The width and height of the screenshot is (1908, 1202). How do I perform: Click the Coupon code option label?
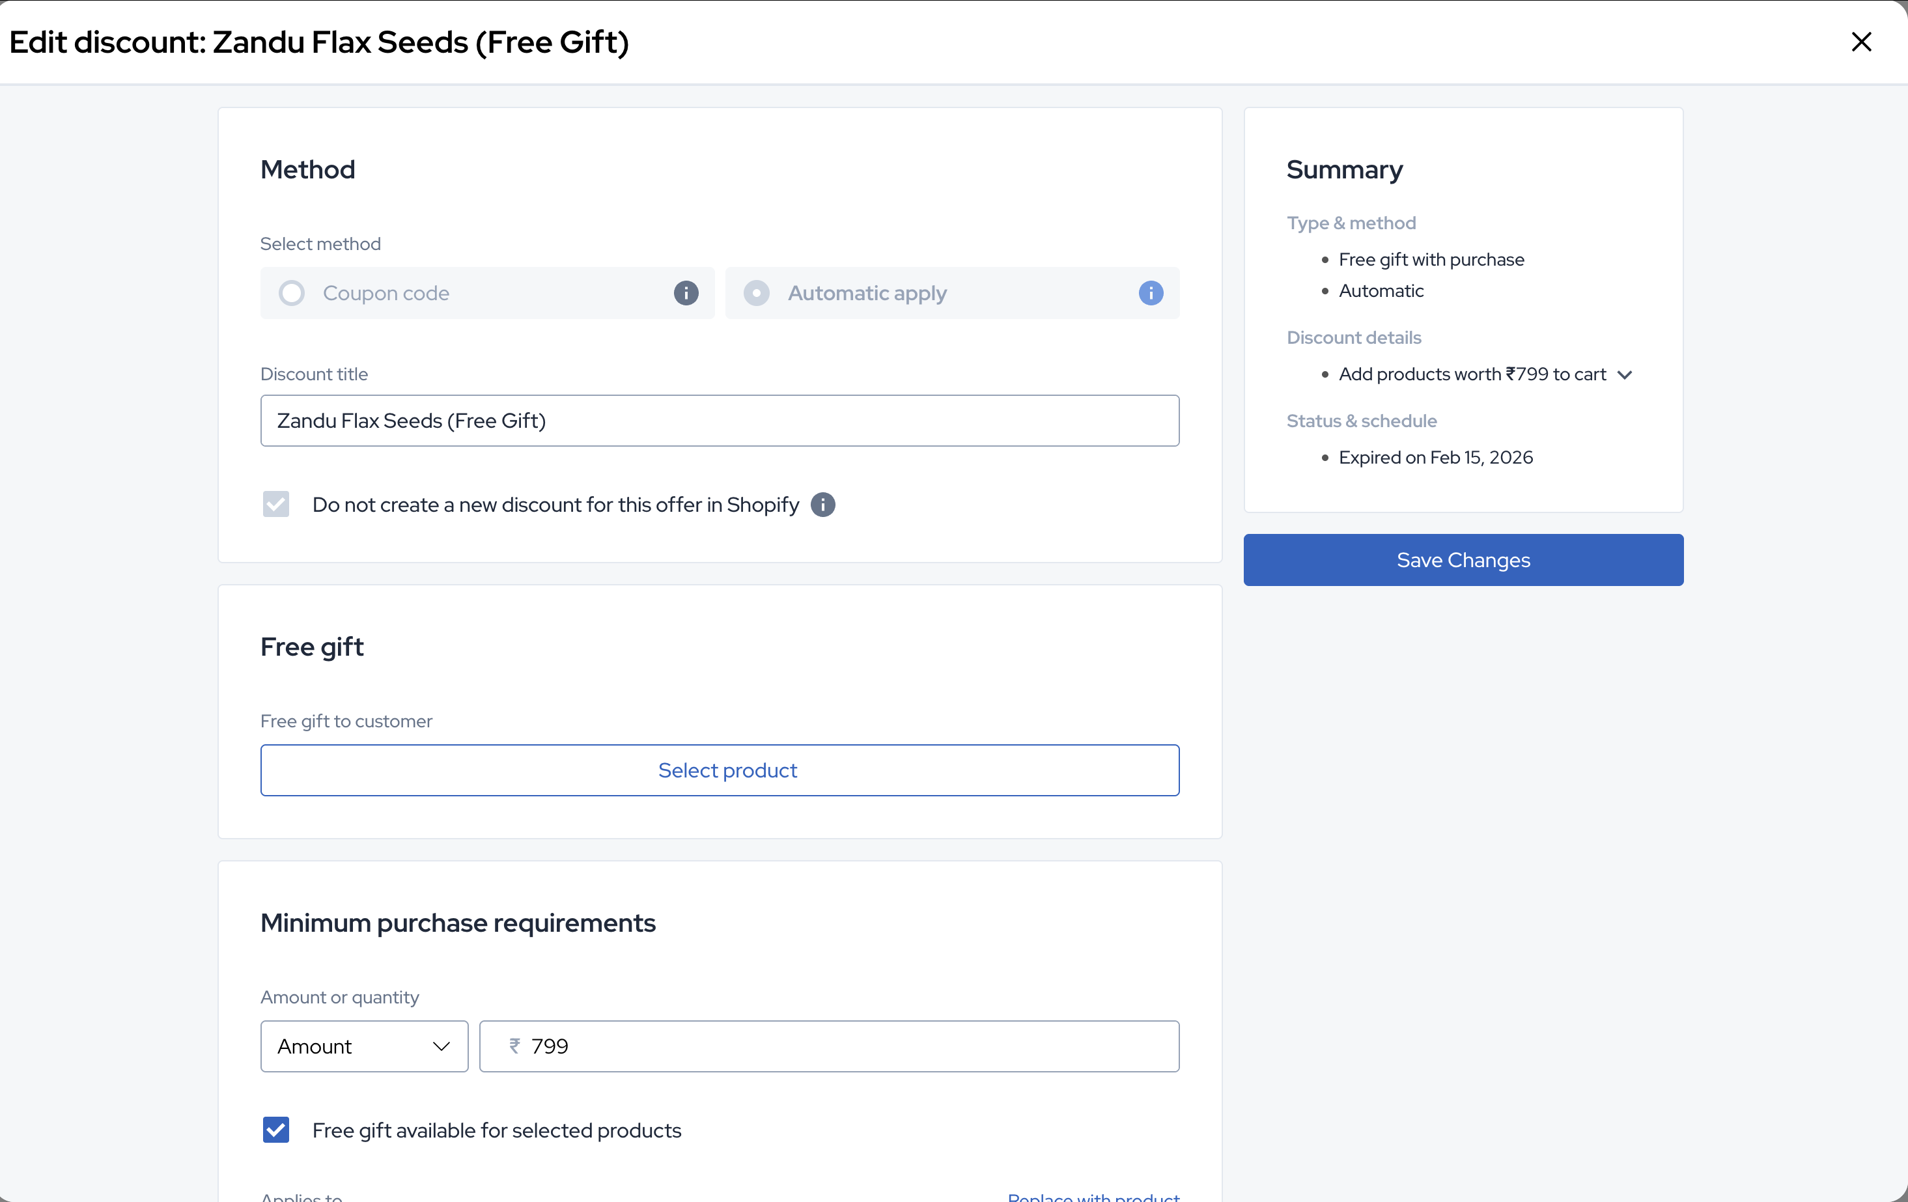coord(386,293)
